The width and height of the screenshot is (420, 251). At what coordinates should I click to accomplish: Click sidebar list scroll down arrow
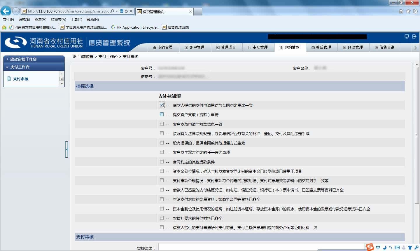click(62, 84)
